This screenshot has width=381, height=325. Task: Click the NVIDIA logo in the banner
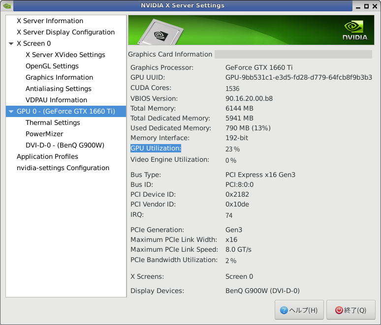pyautogui.click(x=355, y=30)
